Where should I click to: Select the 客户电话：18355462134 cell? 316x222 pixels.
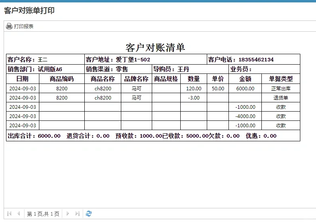point(253,59)
